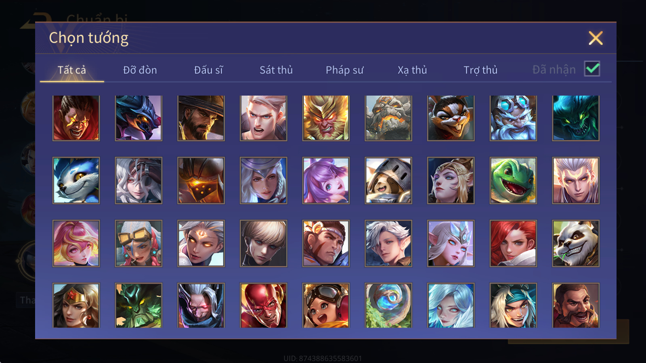Open the Trợ thủ tab
The width and height of the screenshot is (646, 363).
[x=480, y=70]
